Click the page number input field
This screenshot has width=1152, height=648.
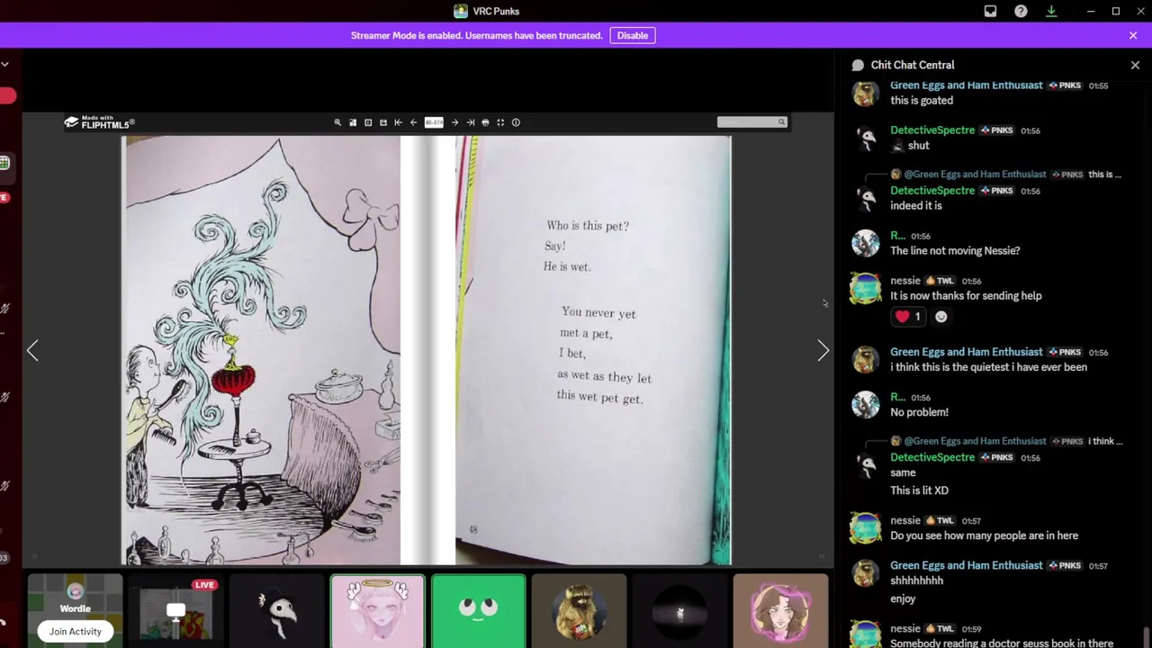point(434,122)
